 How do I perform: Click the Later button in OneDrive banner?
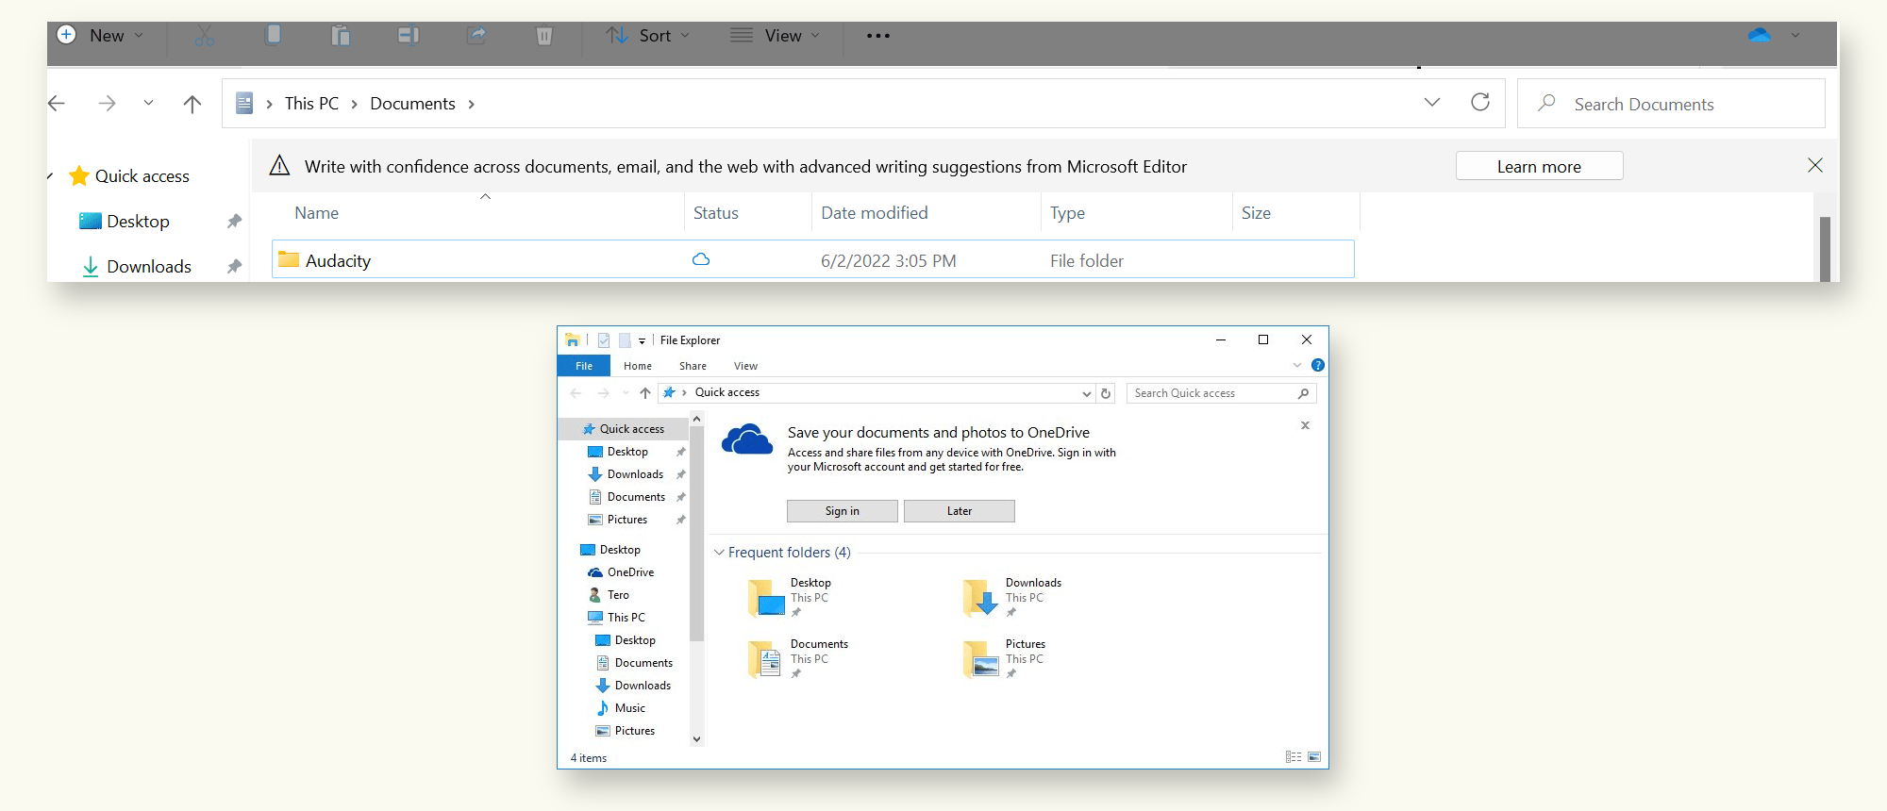(960, 511)
